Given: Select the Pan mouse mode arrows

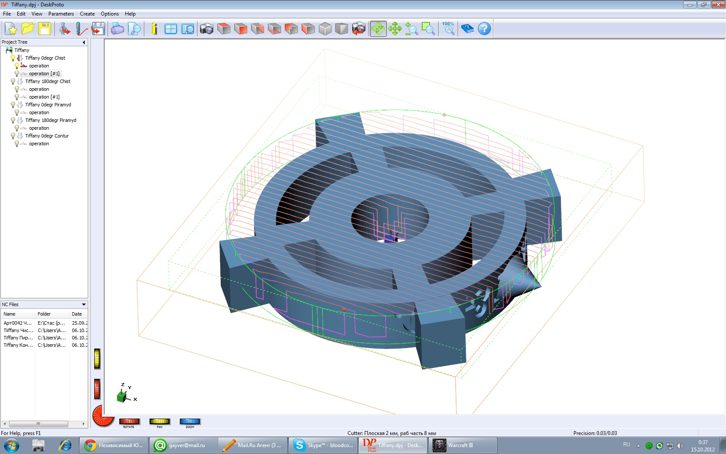Looking at the screenshot, I should 395,29.
